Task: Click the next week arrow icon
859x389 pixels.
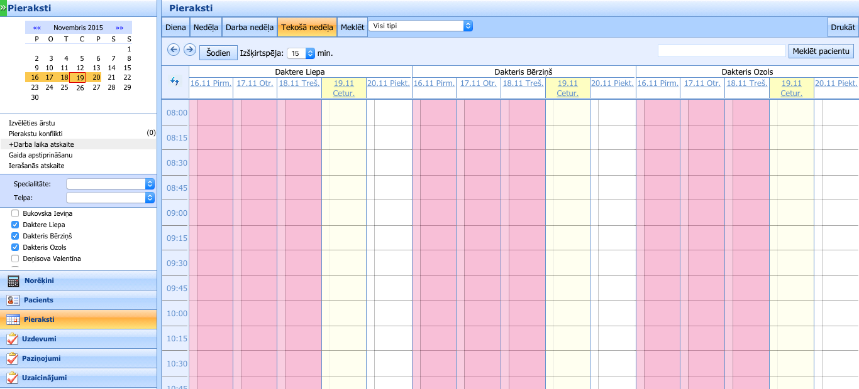Action: coord(189,50)
